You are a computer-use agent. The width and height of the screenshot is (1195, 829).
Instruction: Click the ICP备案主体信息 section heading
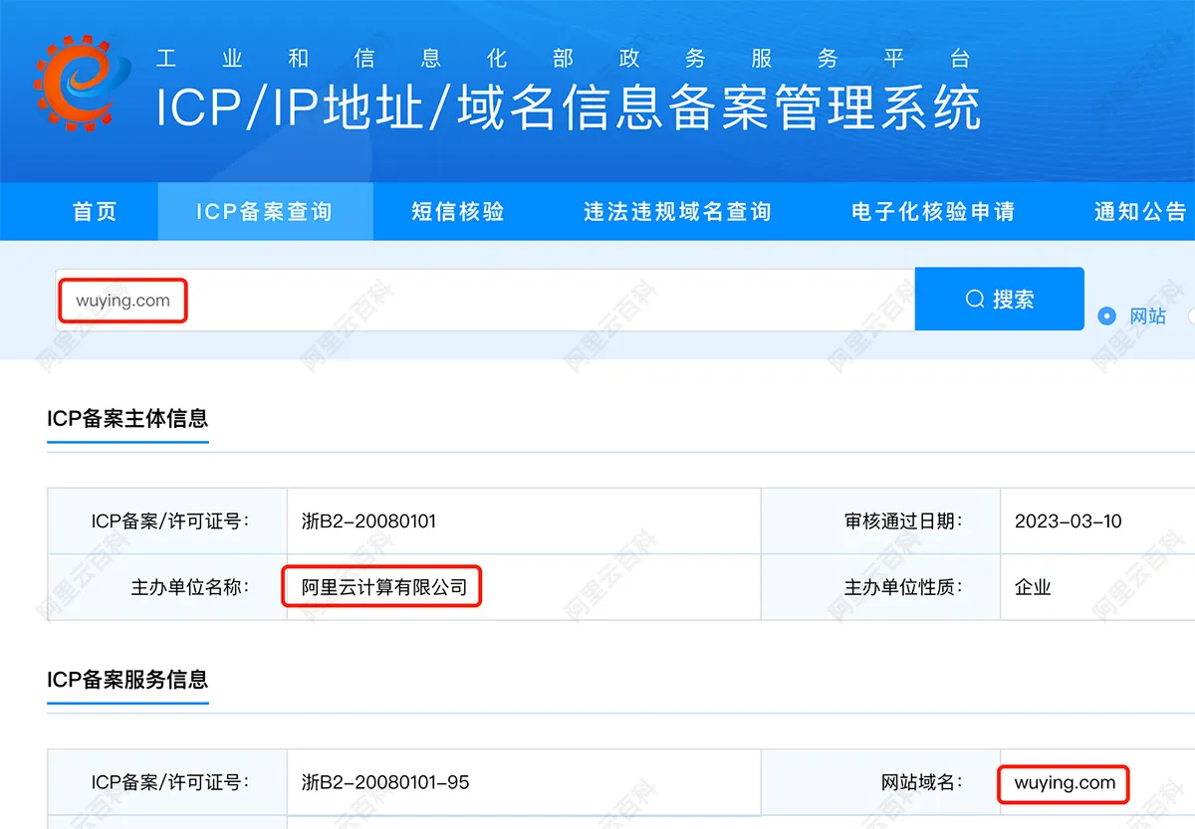[127, 420]
